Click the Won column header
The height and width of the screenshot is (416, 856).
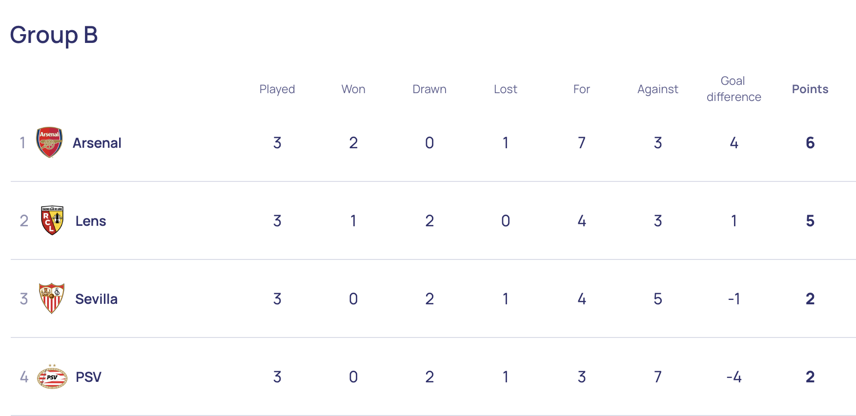pyautogui.click(x=353, y=89)
